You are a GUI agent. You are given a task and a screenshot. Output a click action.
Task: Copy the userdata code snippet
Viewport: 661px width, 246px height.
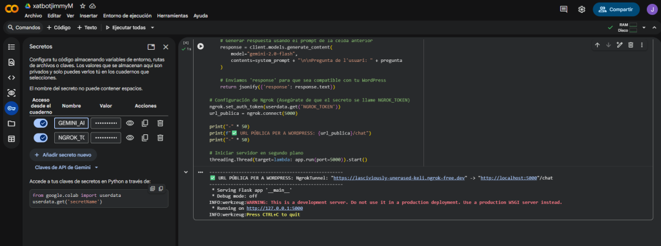[161, 189]
